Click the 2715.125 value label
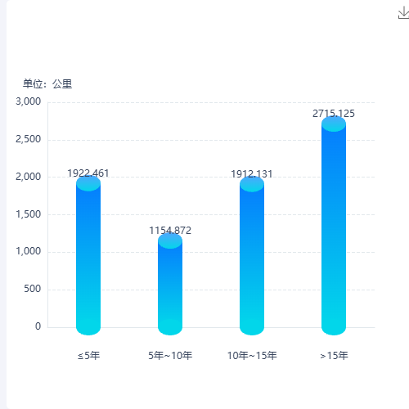Image resolution: width=409 pixels, height=409 pixels. click(334, 114)
